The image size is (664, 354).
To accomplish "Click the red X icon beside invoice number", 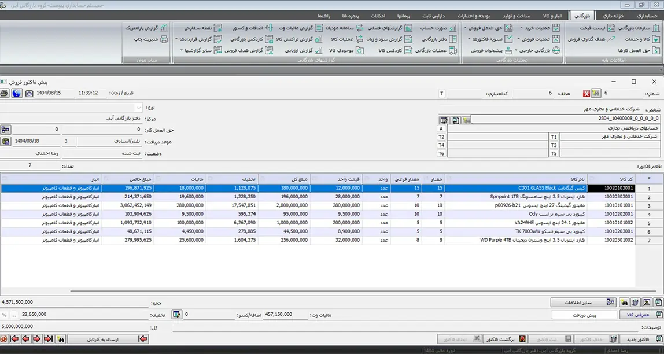I will 586,94.
